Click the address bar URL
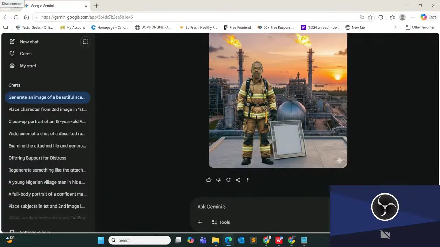 point(87,17)
